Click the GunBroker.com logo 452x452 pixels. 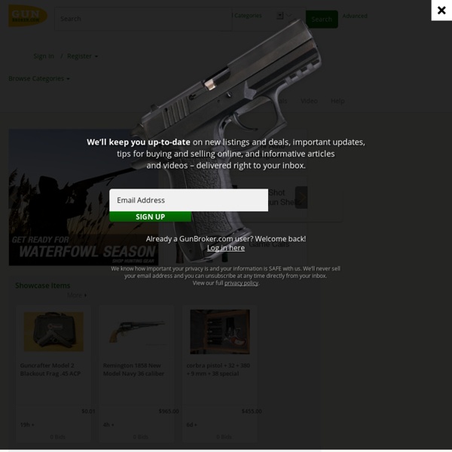tap(28, 16)
